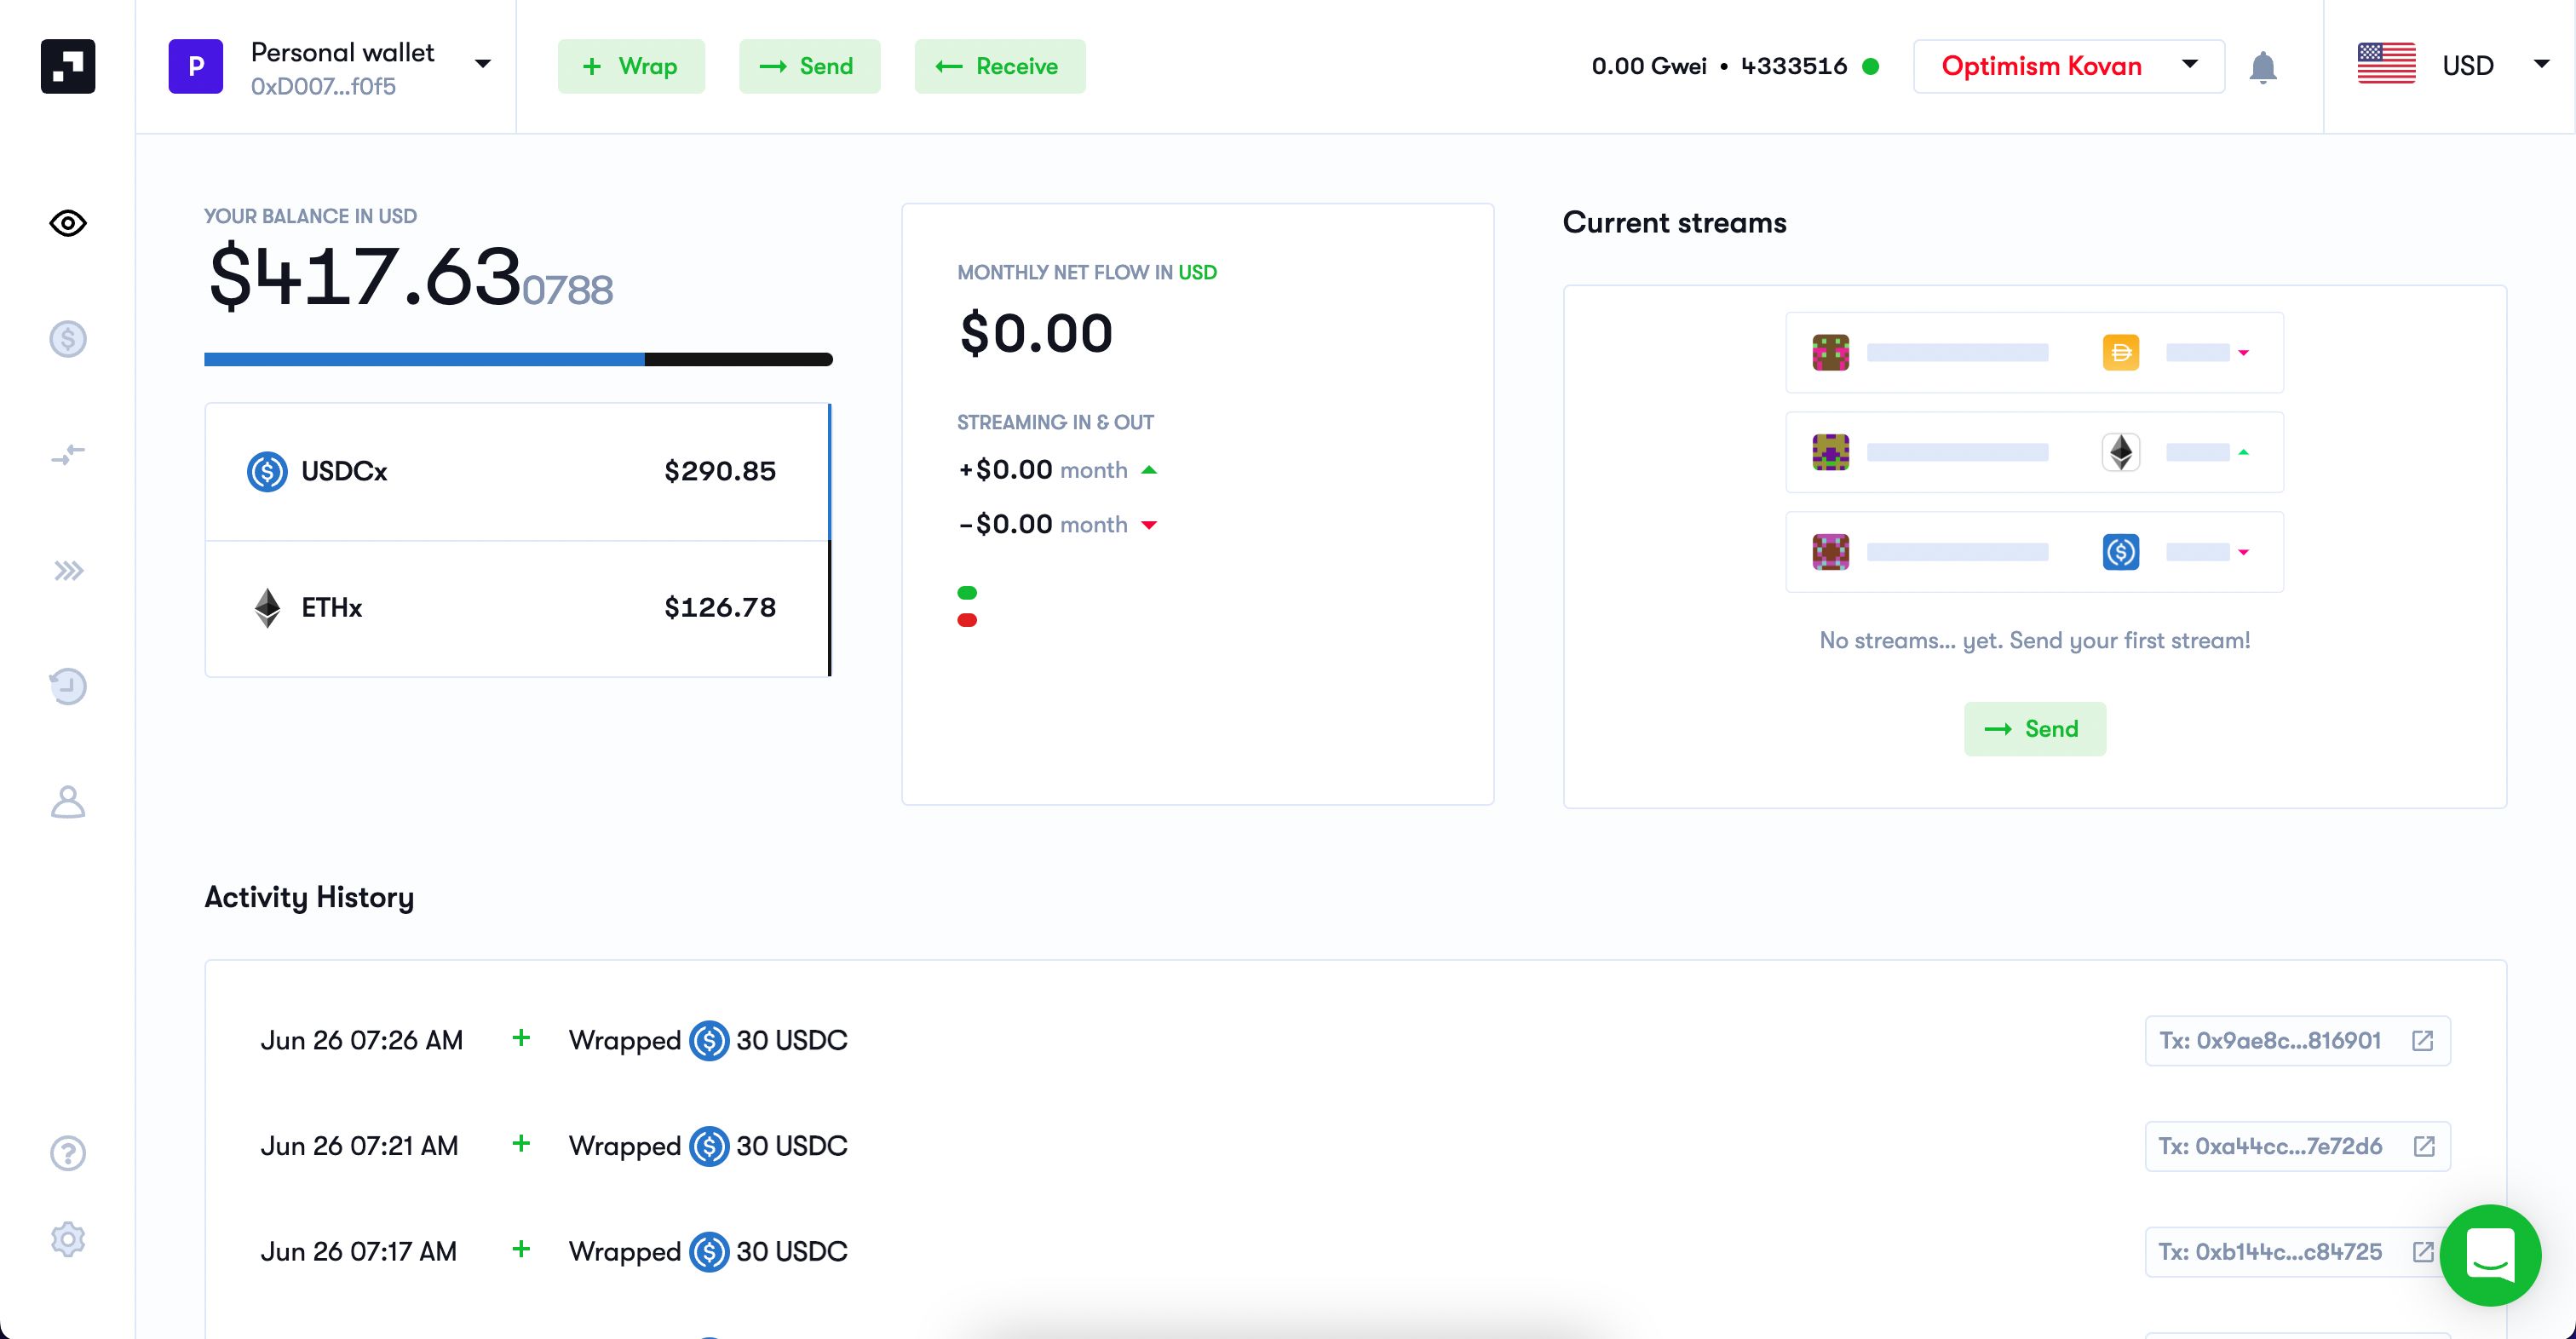Open the history clock sidebar icon
This screenshot has height=1339, width=2576.
point(68,686)
